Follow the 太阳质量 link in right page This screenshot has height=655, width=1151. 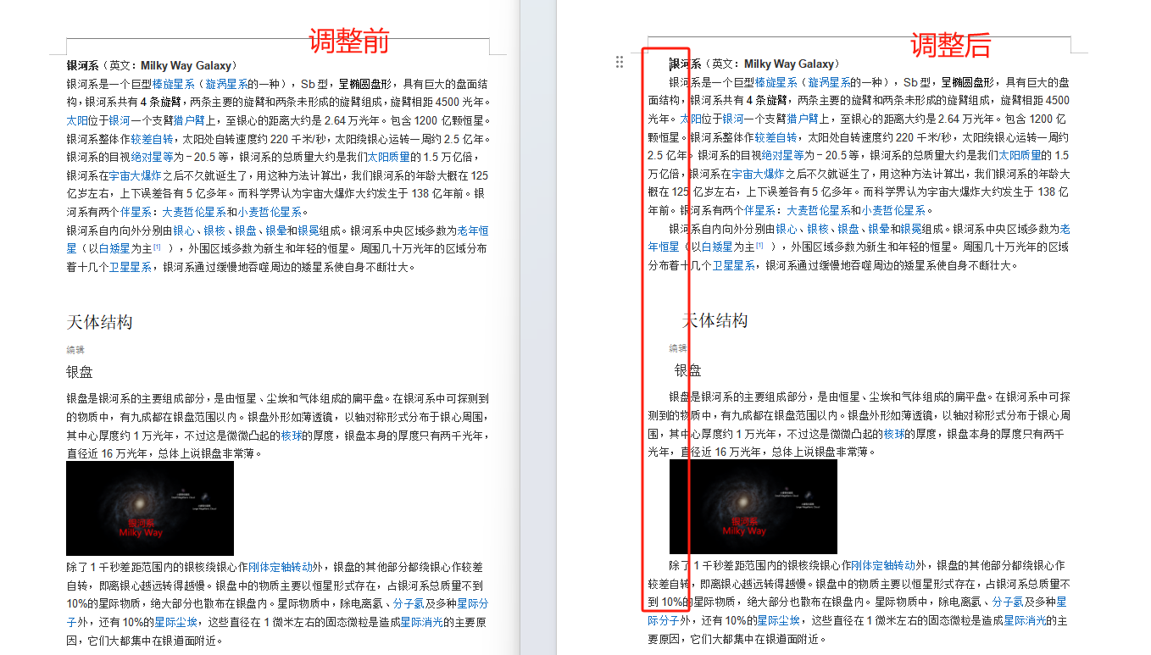click(x=1020, y=155)
